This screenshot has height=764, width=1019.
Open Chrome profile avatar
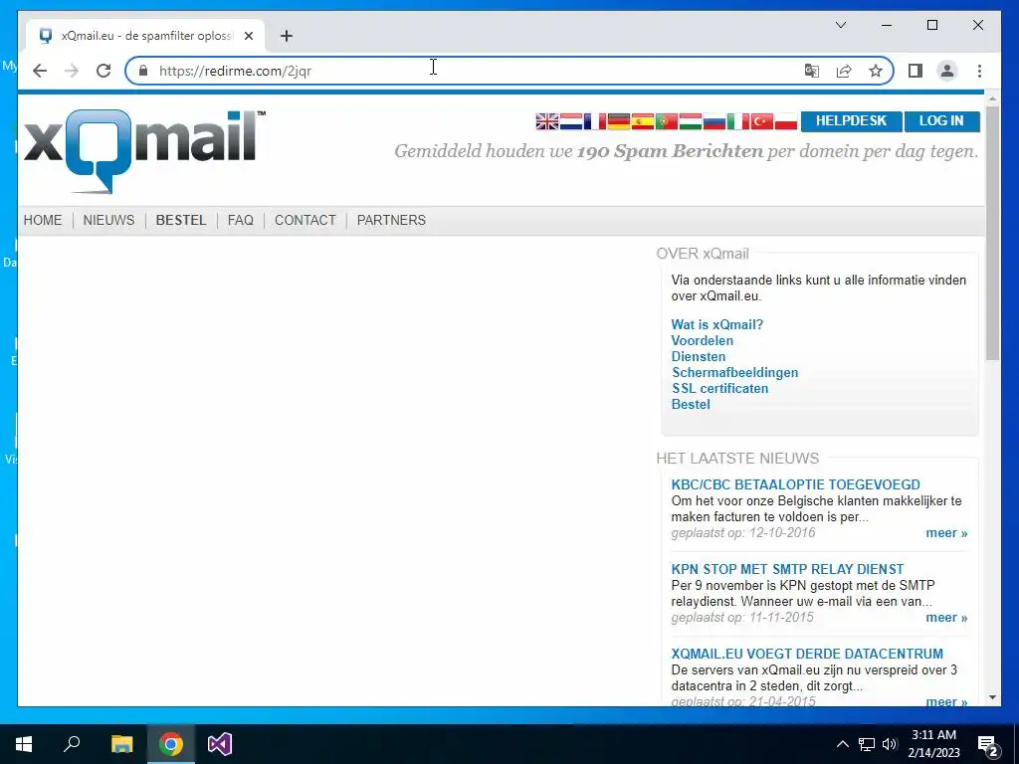pos(947,71)
